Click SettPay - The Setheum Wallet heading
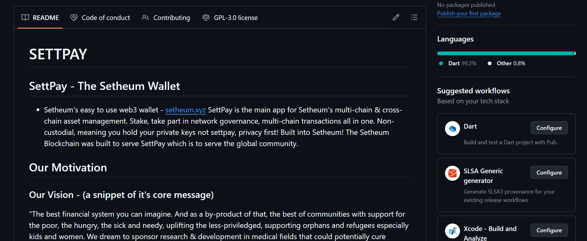The width and height of the screenshot is (587, 241). point(105,86)
